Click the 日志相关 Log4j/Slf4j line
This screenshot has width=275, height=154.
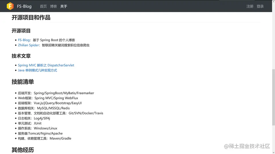coord(34,118)
